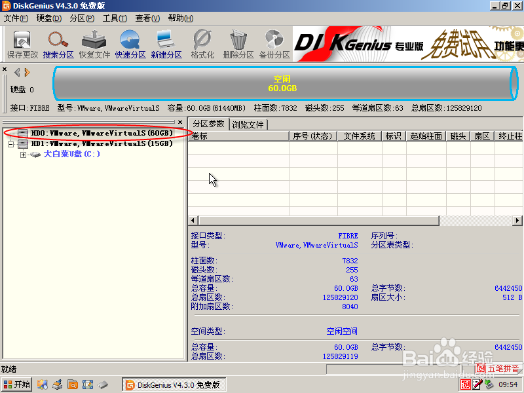
Task: Open the 查看 (View) menu
Action: [147, 18]
